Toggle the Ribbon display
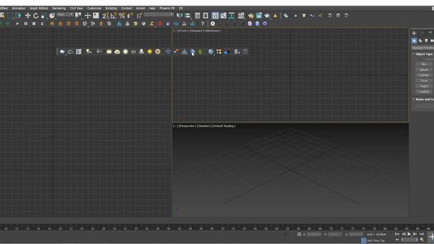Viewport: 434px width, 244px height. (215, 16)
